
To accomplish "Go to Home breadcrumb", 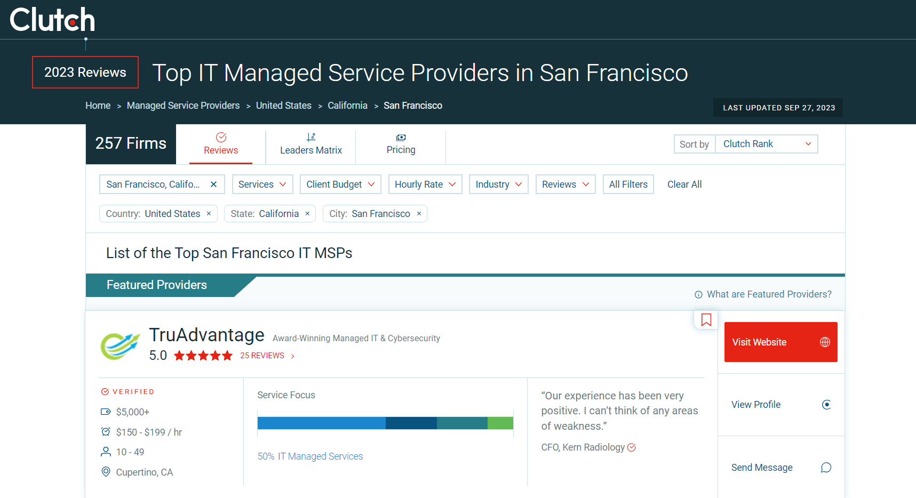I will pos(98,106).
